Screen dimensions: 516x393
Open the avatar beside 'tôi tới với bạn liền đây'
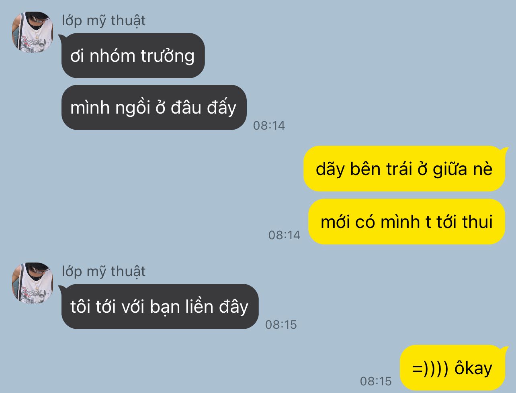coord(33,283)
